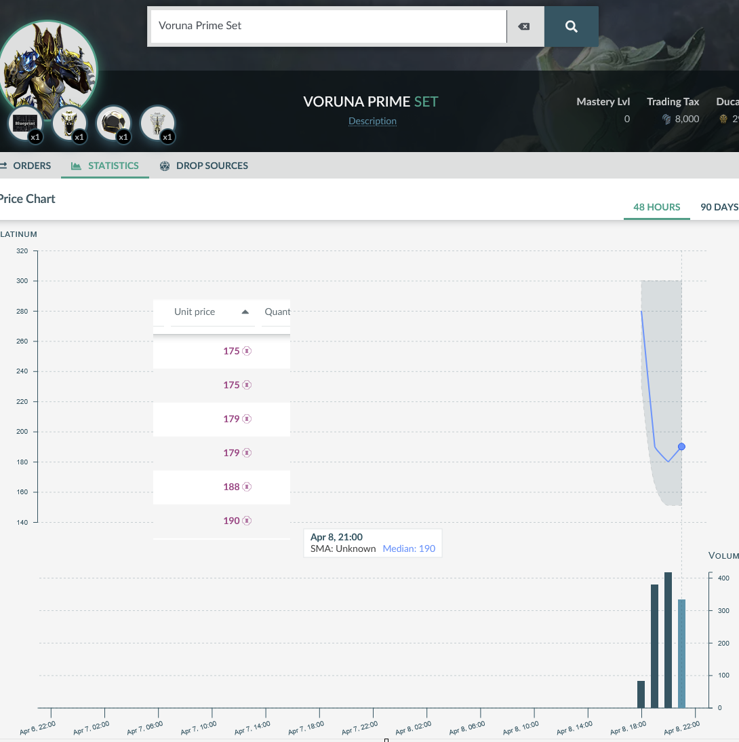Screen dimensions: 739x742
Task: Select the fourth set component with x1 badge
Action: pyautogui.click(x=157, y=123)
